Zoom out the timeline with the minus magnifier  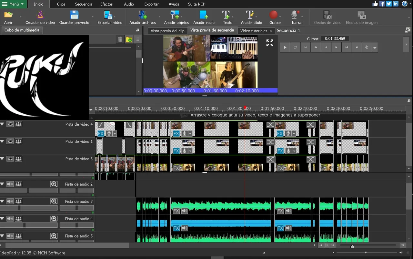[x=333, y=245]
